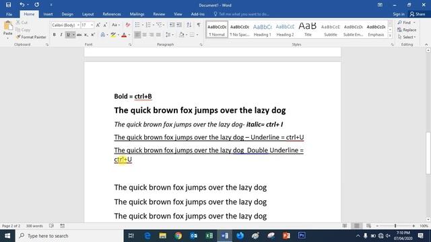431x242 pixels.
Task: Click the zoom slider in status bar
Action: 395,226
